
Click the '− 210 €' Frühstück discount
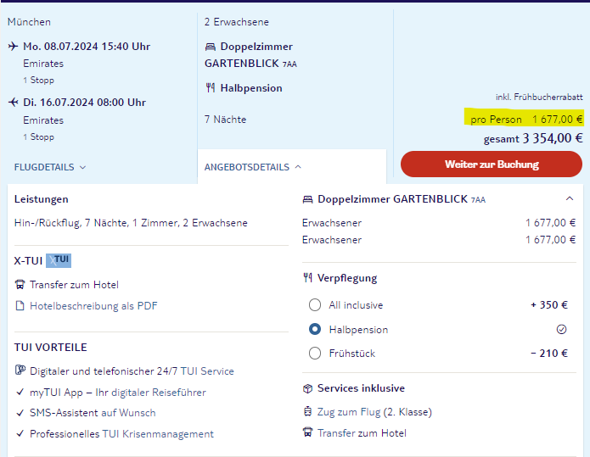click(x=549, y=354)
